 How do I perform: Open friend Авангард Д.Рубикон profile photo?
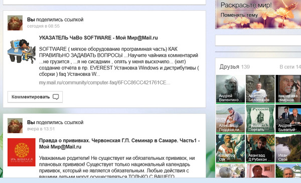click(260, 148)
